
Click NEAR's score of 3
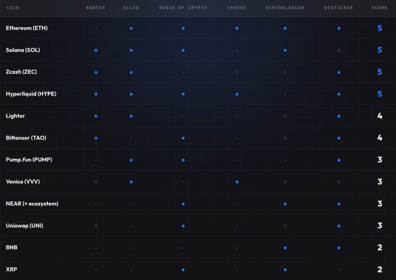[380, 204]
